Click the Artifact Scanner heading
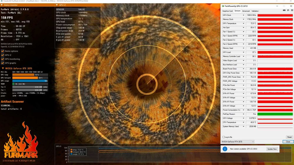The width and height of the screenshot is (294, 165). click(x=12, y=102)
